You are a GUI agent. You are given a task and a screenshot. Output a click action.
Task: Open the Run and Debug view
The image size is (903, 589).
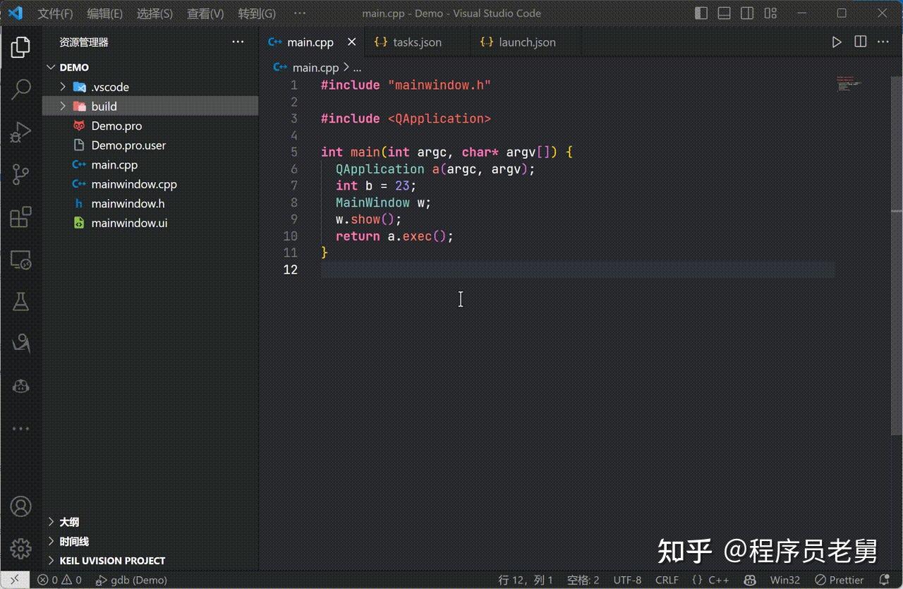coord(20,132)
